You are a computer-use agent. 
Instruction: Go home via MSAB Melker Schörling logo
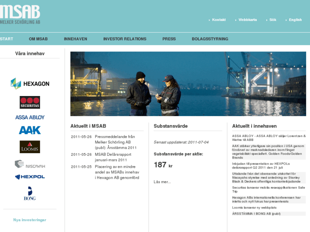point(20,14)
